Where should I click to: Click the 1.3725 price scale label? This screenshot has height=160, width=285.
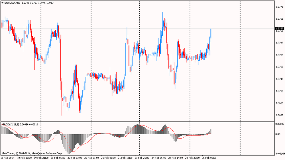(280, 67)
